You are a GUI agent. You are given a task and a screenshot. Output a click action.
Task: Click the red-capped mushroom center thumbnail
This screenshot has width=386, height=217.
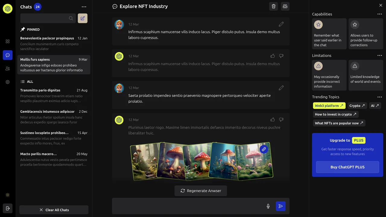pos(198,162)
